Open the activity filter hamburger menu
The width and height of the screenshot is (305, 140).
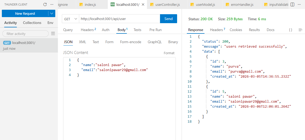[53, 34]
